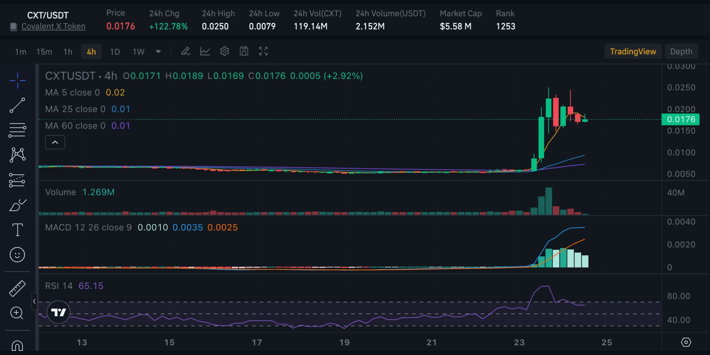Select the crosshair cursor tool
Viewport: 710px width, 355px height.
click(17, 80)
